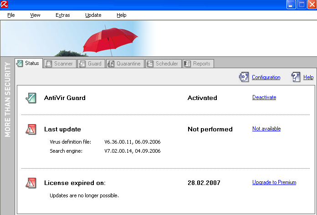Click the V7.02.00.14, 04.09.2006 value
317x215 pixels.
[133, 151]
